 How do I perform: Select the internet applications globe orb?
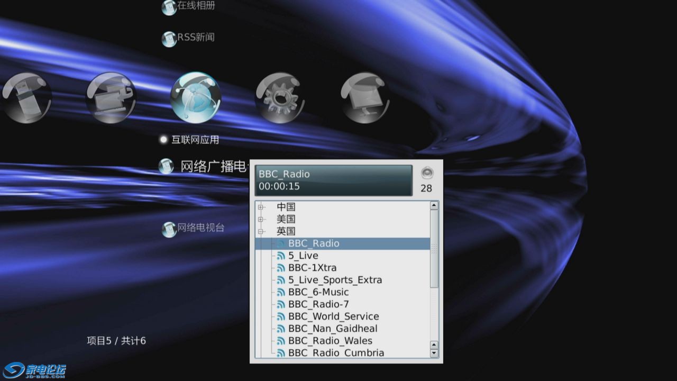(x=196, y=98)
